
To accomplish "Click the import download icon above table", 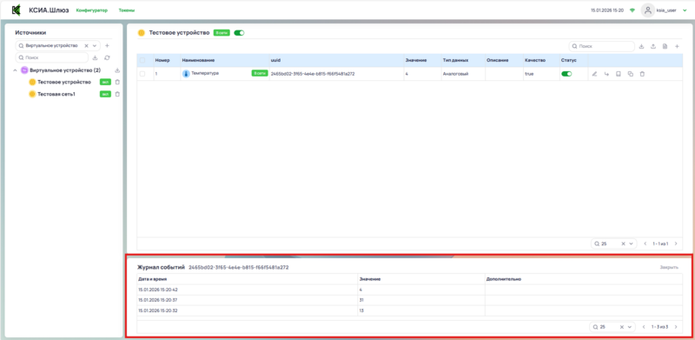I will pos(641,46).
